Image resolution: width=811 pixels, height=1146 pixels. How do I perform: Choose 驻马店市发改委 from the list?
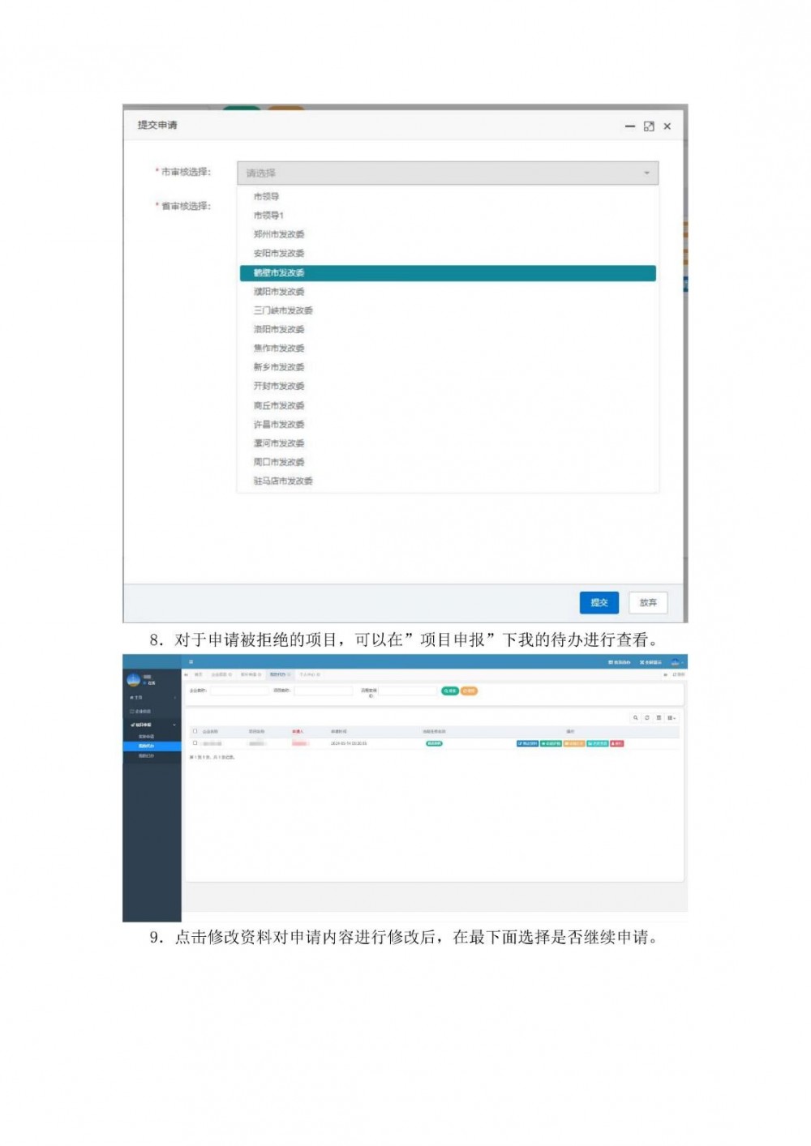click(x=283, y=481)
